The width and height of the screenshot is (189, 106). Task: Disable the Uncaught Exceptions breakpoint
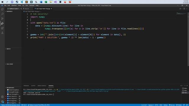(x=8, y=92)
